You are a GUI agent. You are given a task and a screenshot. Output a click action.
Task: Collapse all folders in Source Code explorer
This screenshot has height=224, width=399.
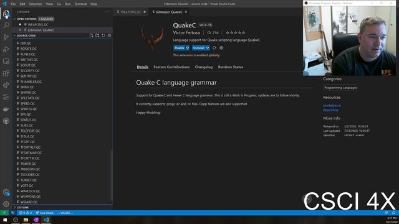coord(109,35)
